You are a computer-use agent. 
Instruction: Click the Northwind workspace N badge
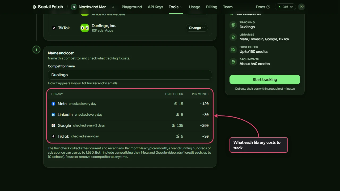click(x=74, y=7)
